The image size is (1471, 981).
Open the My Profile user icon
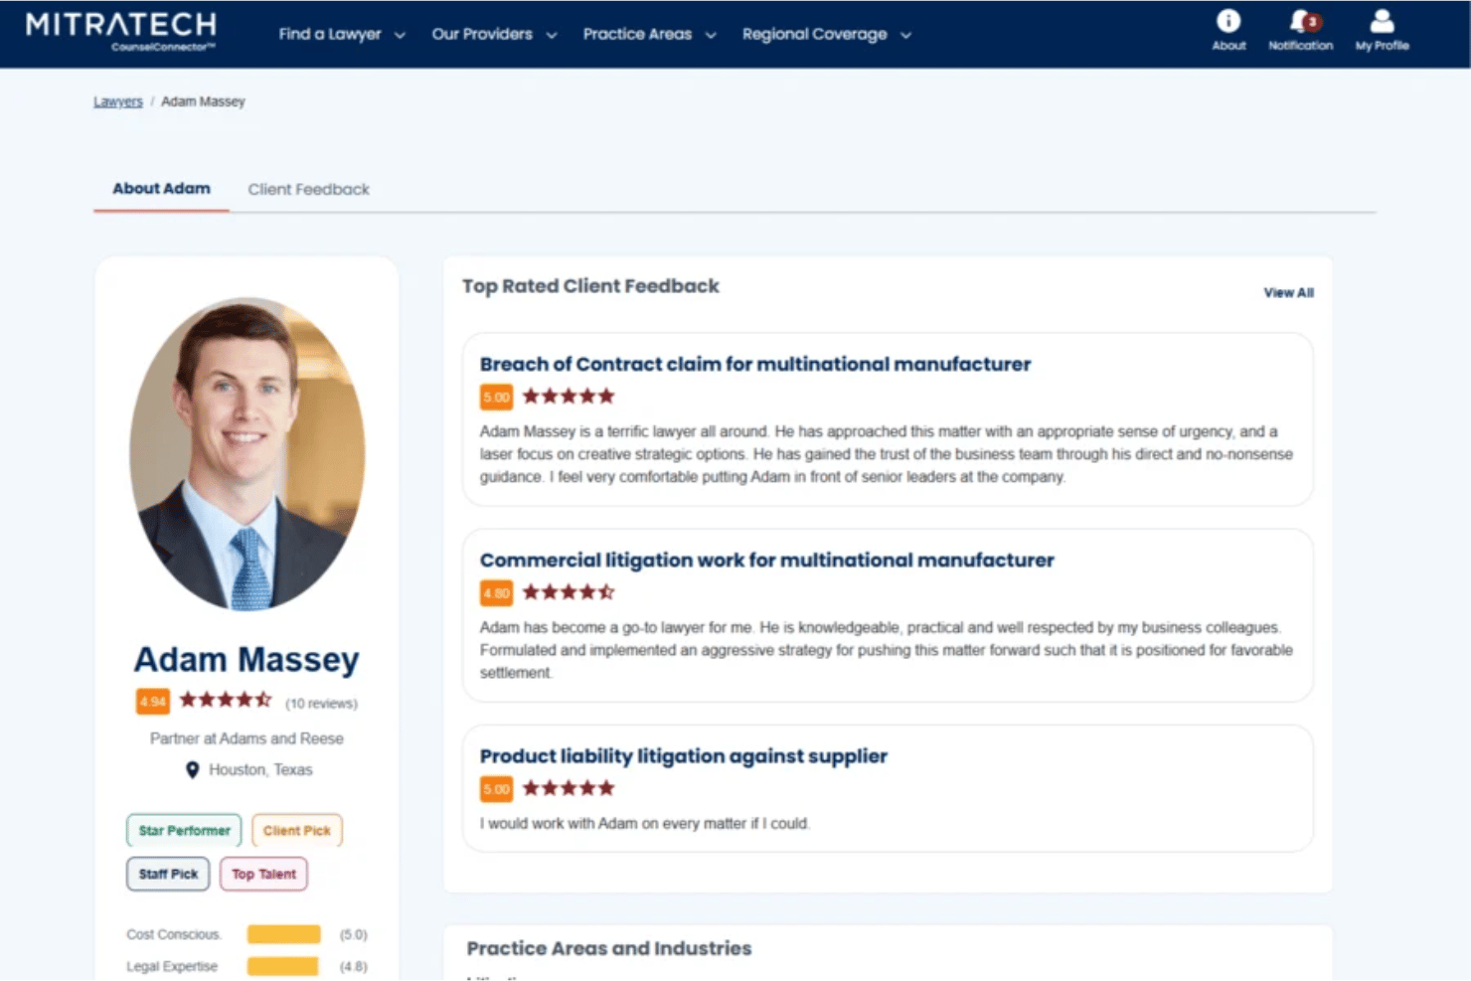click(x=1382, y=21)
